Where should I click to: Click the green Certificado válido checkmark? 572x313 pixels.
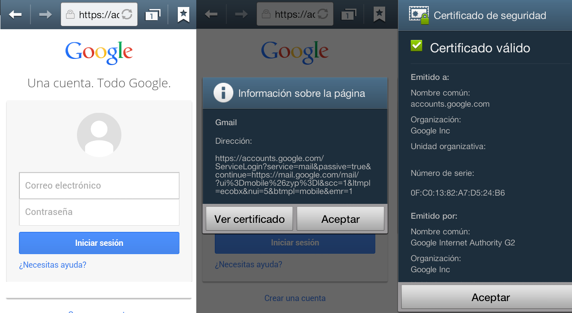click(x=416, y=45)
